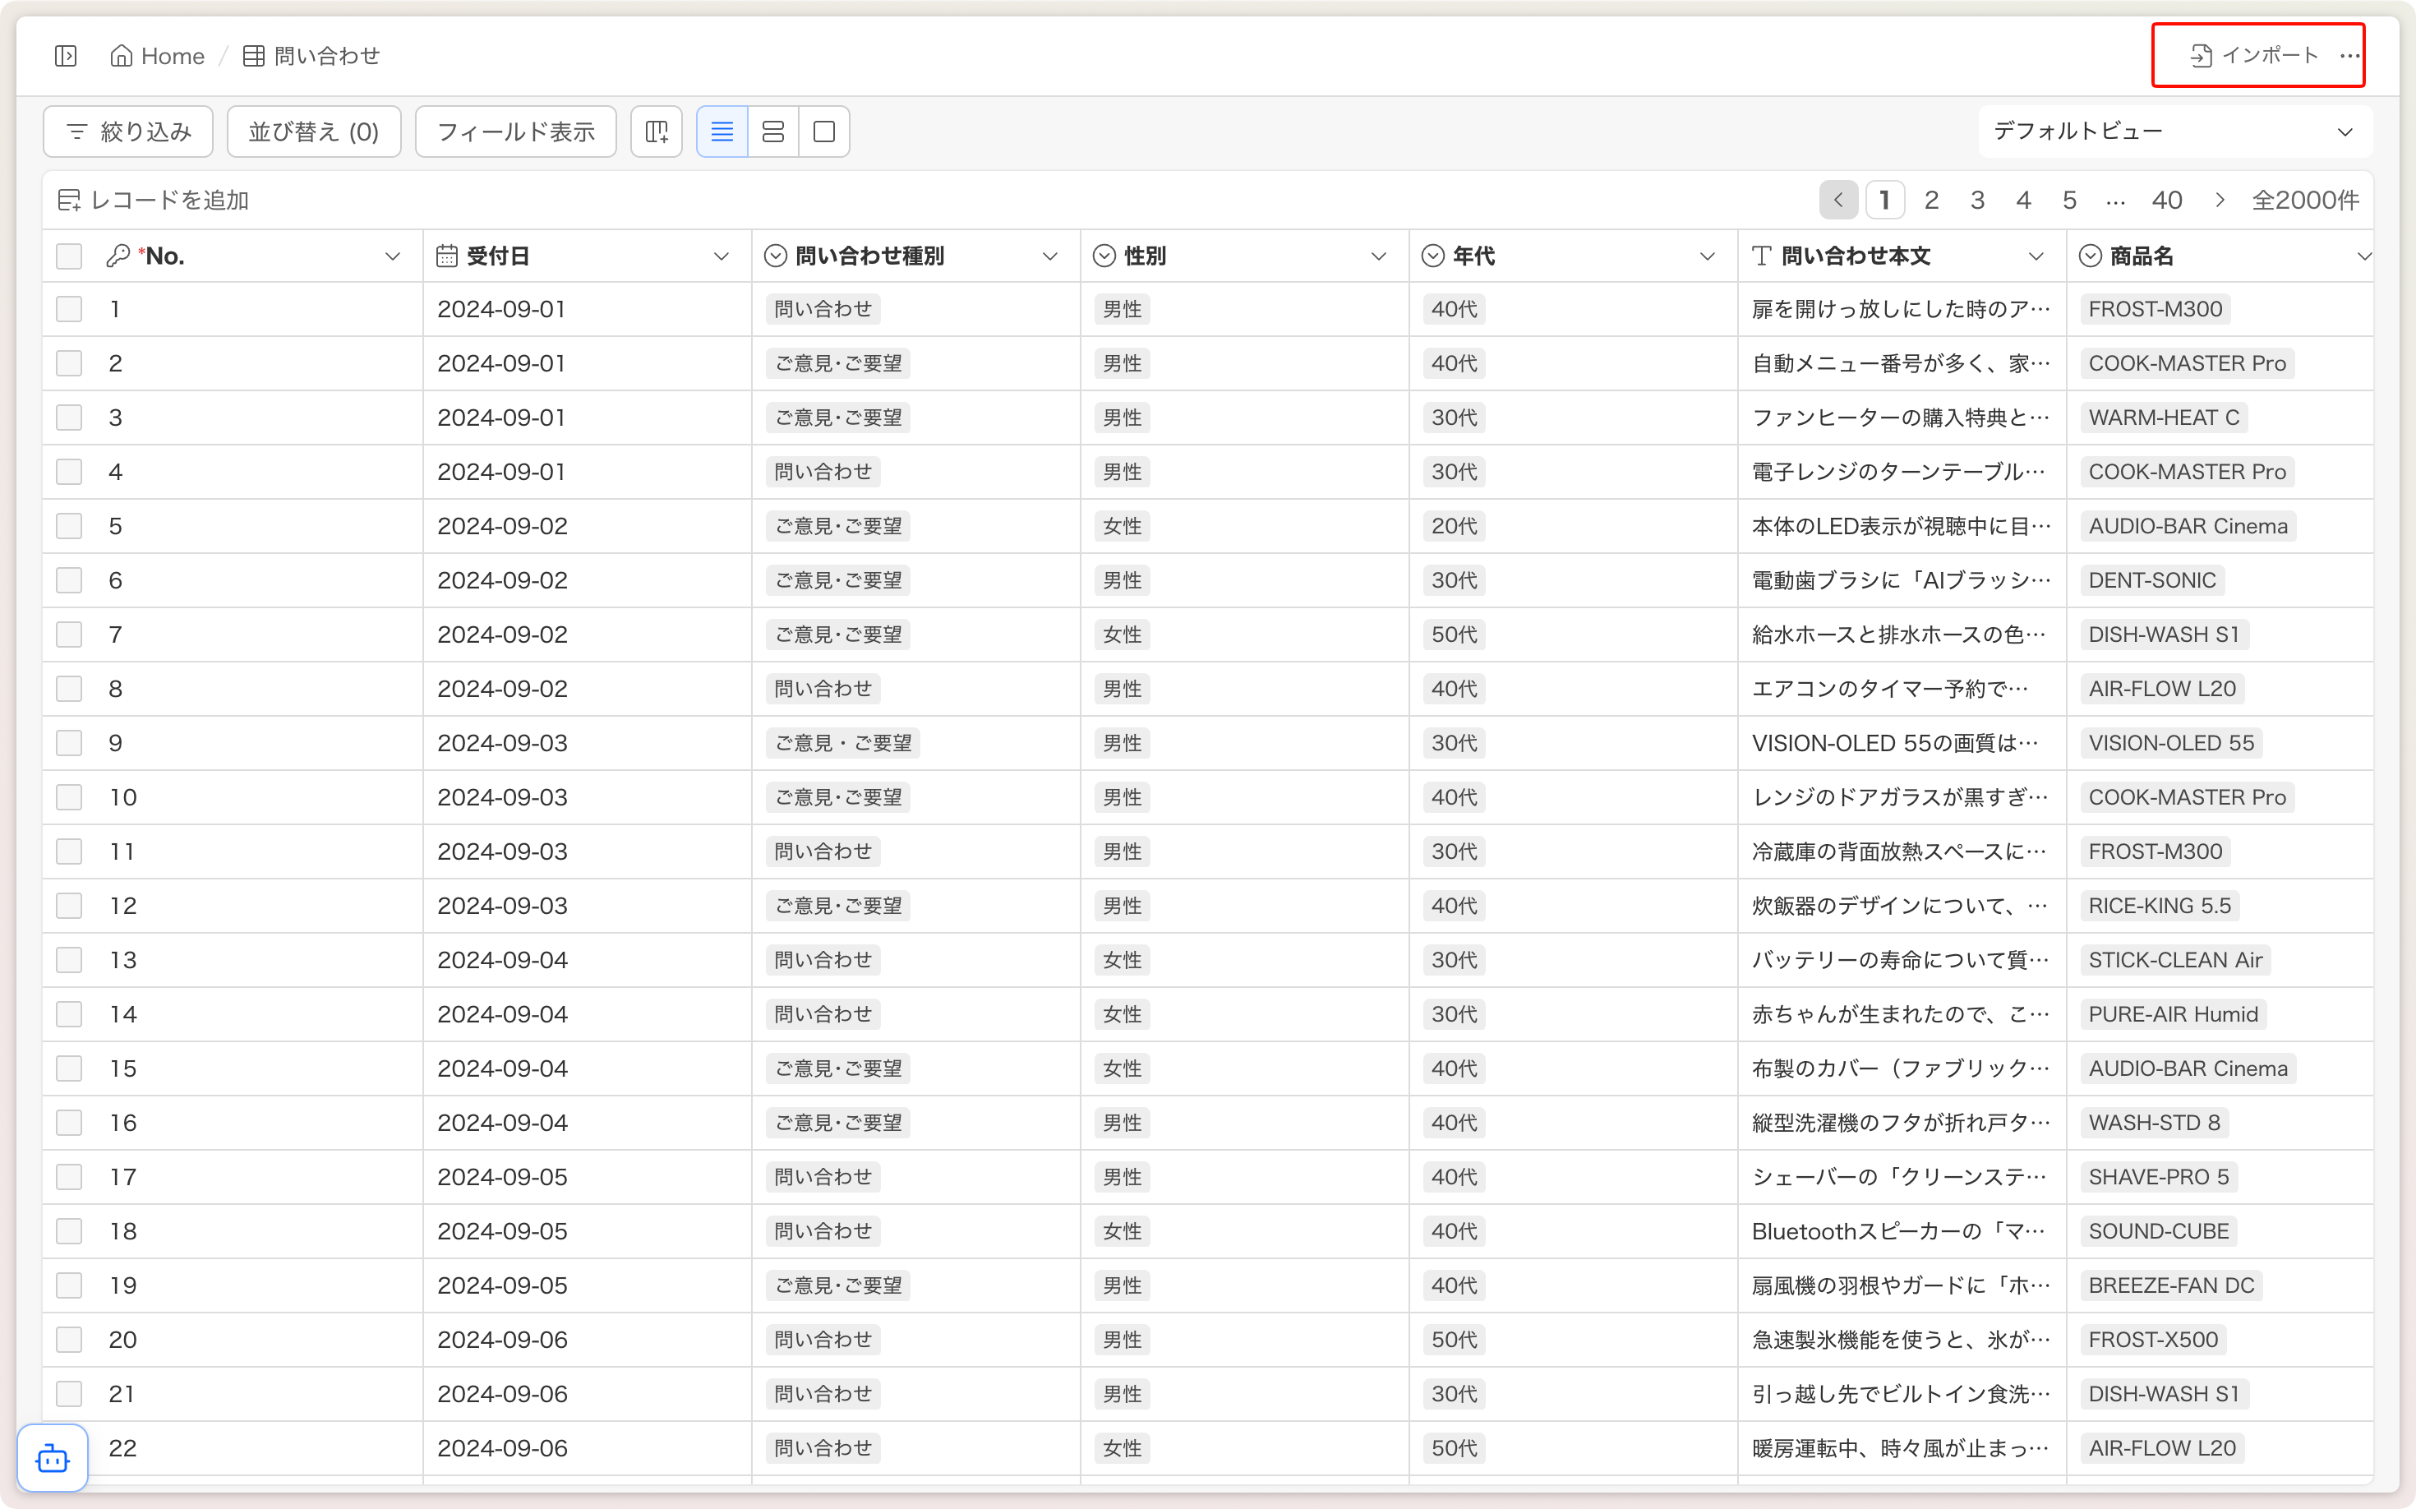Image resolution: width=2416 pixels, height=1509 pixels.
Task: Click next page arrow in pagination
Action: (2220, 201)
